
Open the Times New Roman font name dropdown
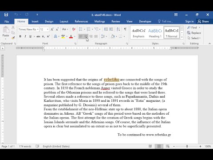[38, 29]
